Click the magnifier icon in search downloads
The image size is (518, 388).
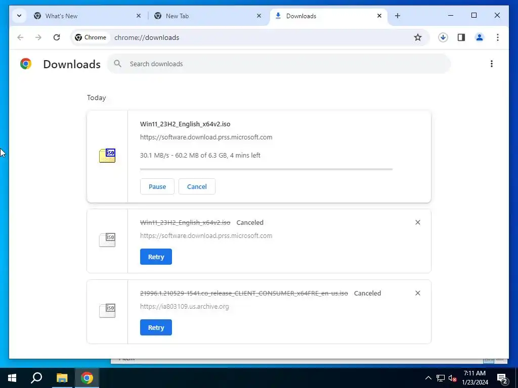point(117,64)
